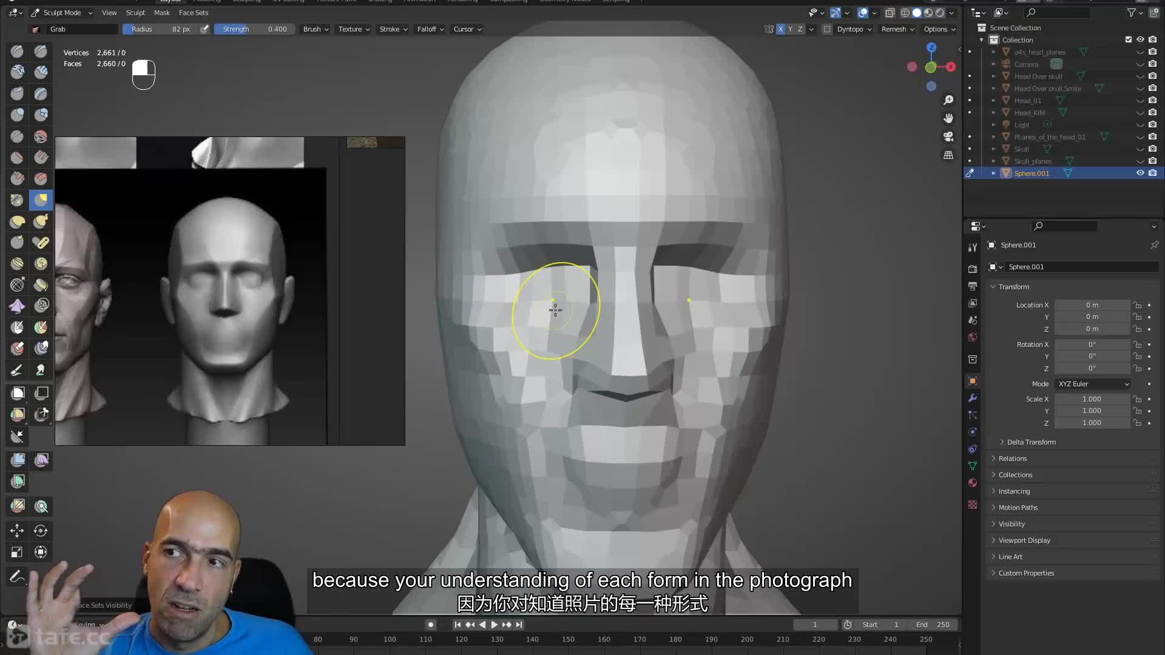Screen dimensions: 1165x655
Task: Open the XYZ Euler rotation mode dropdown
Action: click(x=1093, y=384)
